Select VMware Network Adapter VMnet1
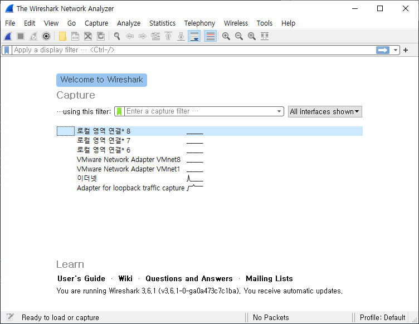The image size is (419, 324). click(209, 169)
